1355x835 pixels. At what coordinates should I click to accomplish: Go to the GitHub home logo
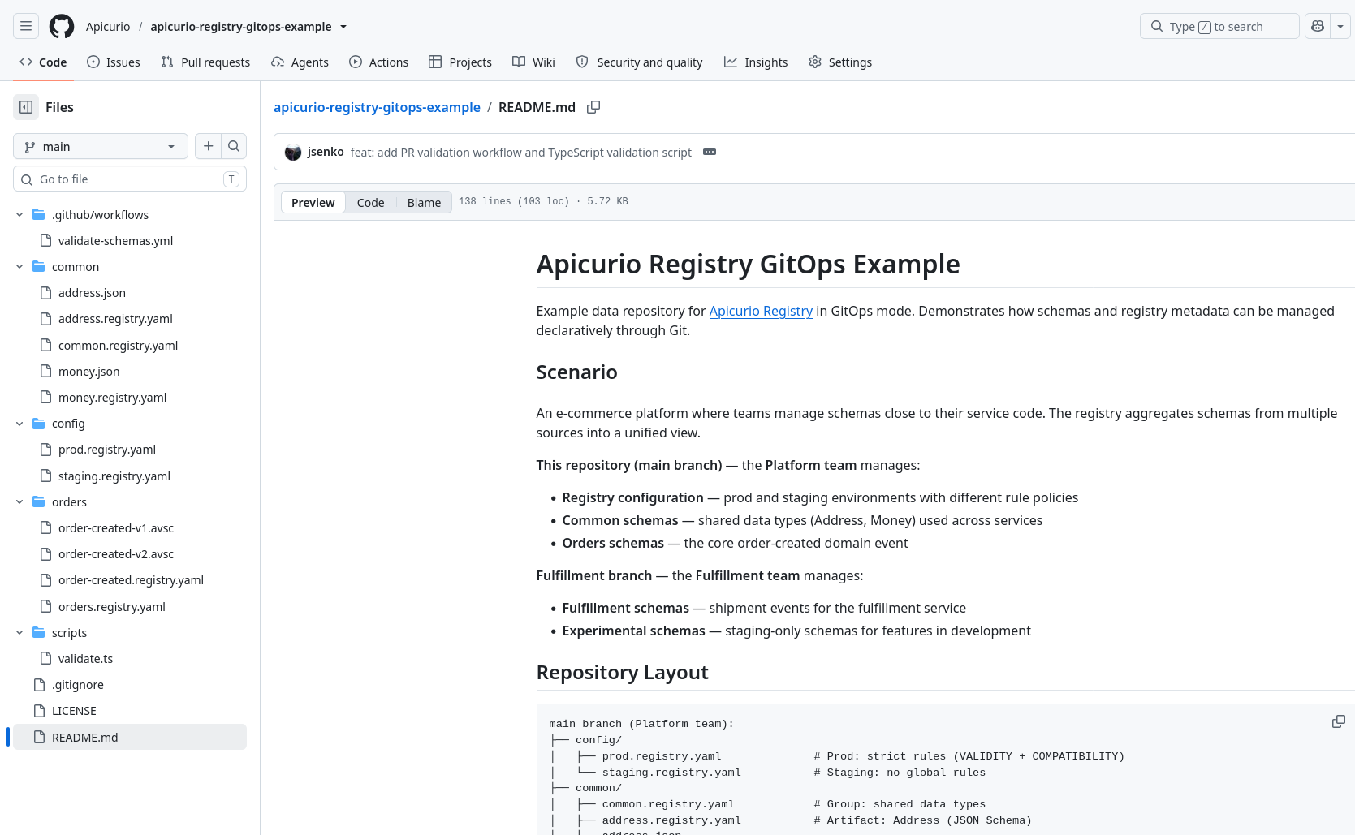(x=62, y=26)
